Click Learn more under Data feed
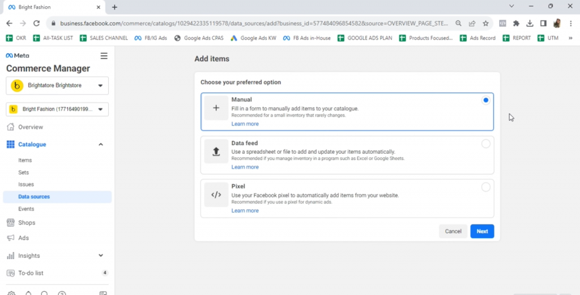Viewport: 580px width, 295px height. tap(245, 167)
